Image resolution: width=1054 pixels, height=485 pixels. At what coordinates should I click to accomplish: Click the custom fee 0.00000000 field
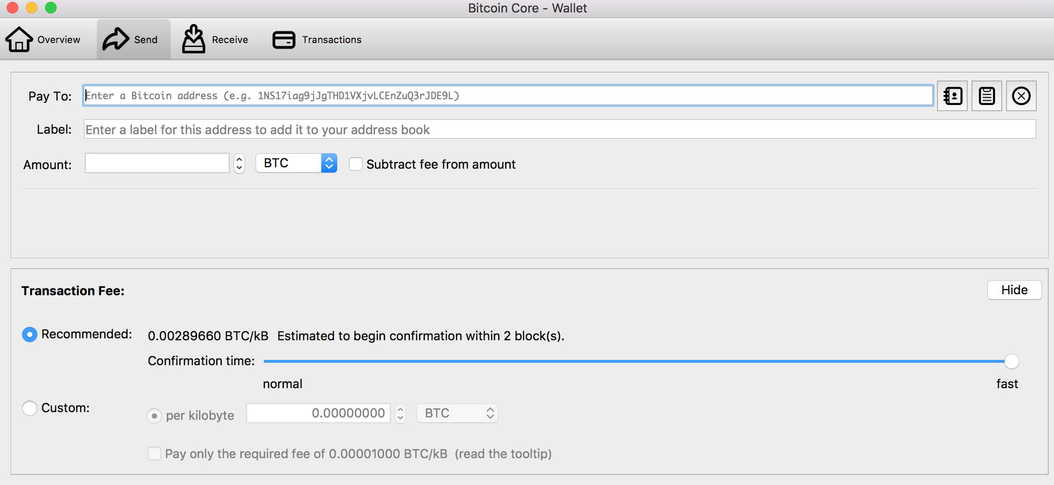318,413
